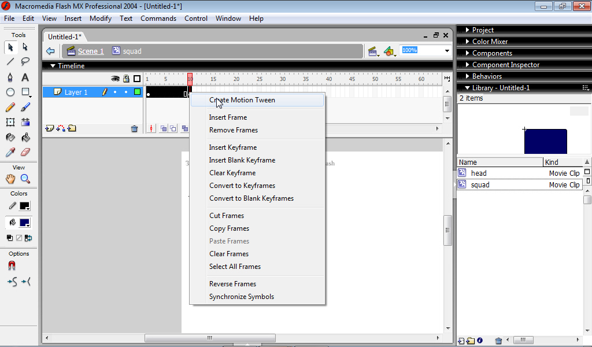Select the Text tool
This screenshot has width=592, height=347.
25,77
